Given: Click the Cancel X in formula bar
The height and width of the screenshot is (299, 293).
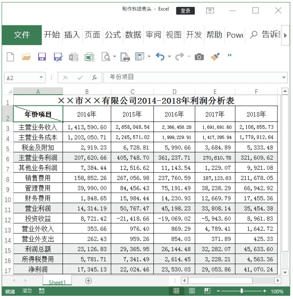Looking at the screenshot, I should 66,78.
